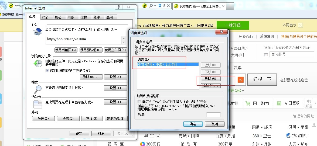Click the 语言(L) button
This screenshot has height=146, width=317.
(x=68, y=119)
